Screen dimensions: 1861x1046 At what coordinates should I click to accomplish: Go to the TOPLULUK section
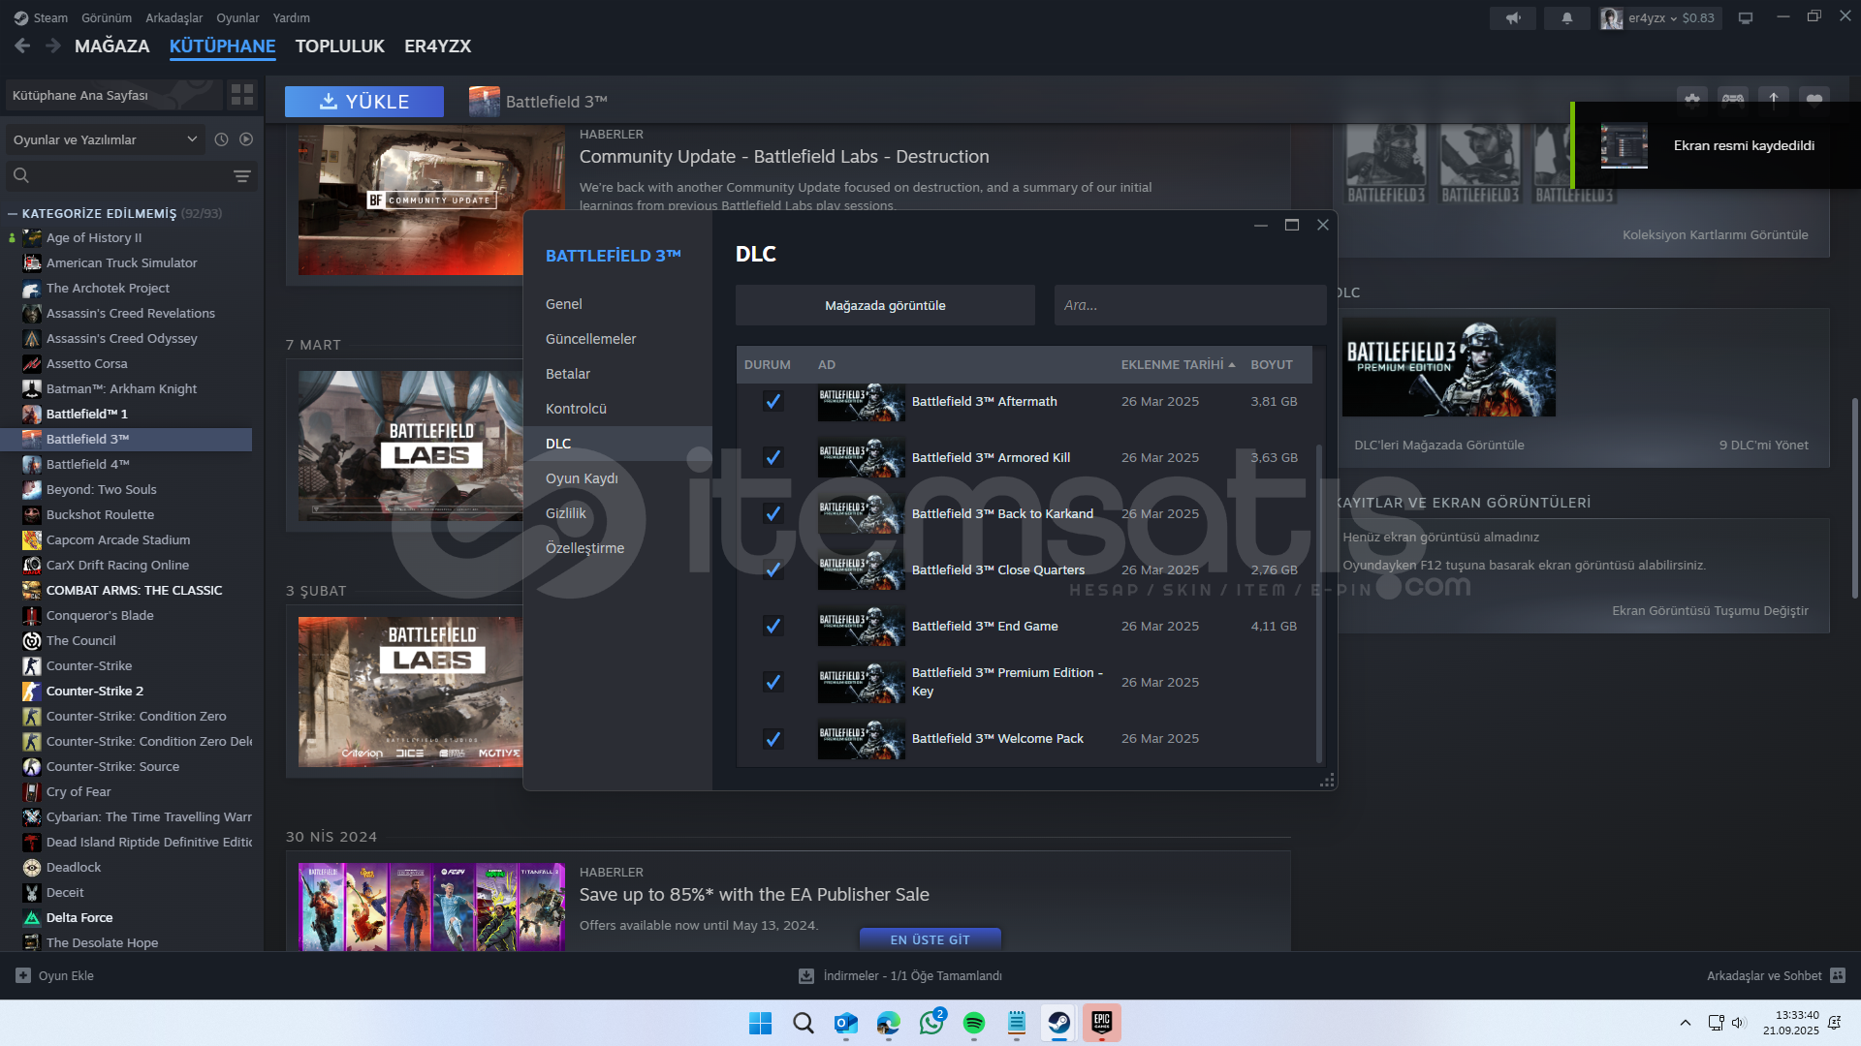point(339,46)
